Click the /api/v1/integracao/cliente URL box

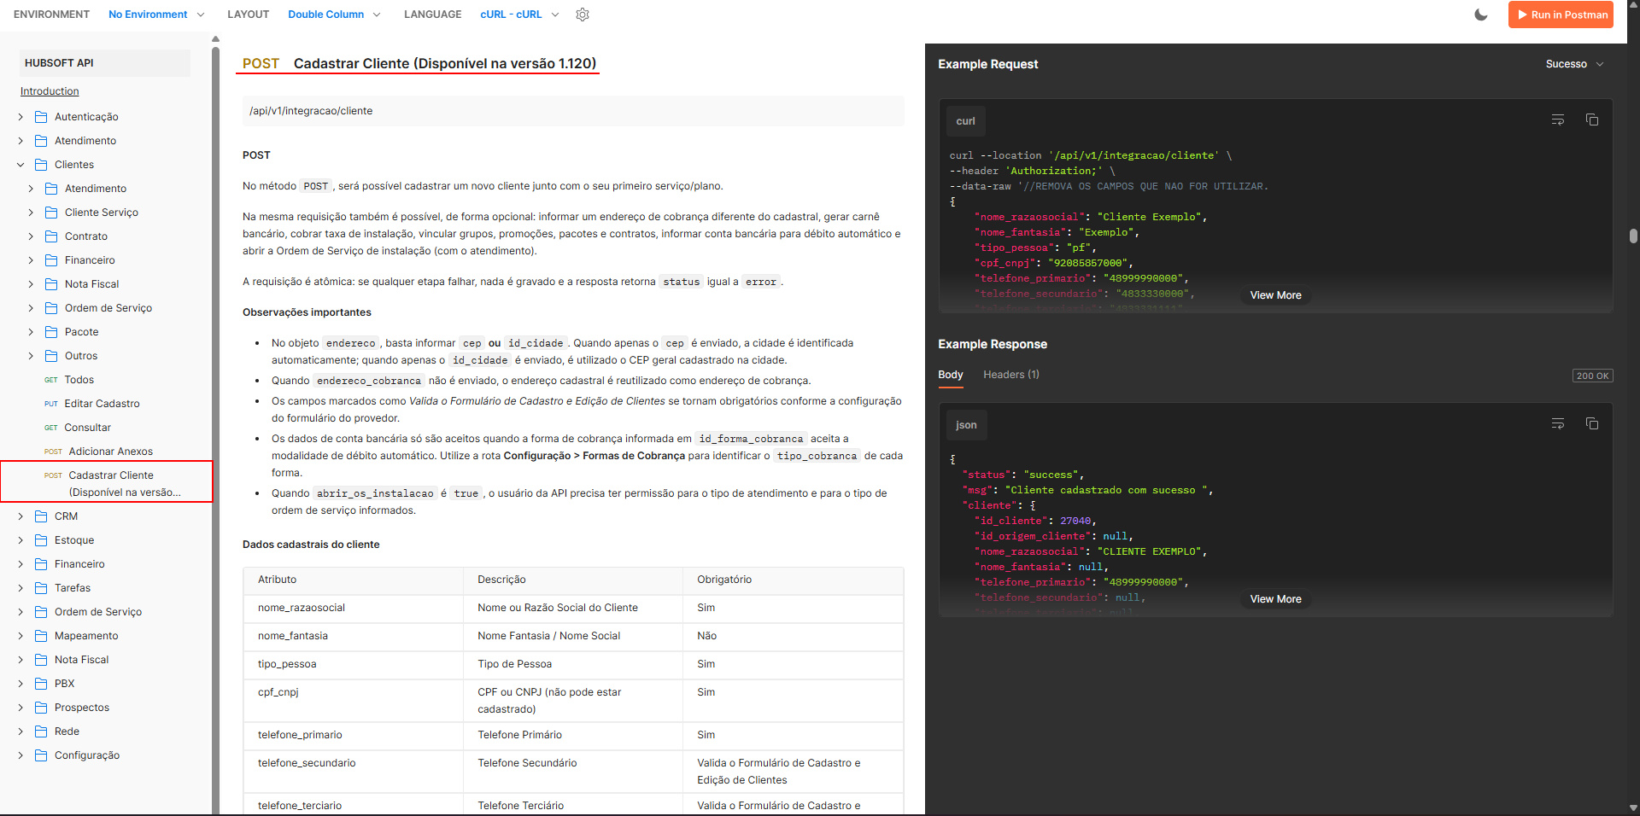pos(573,111)
